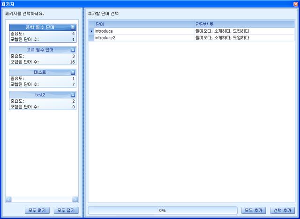Close the 패키지 window
Screen dimensions: 300x219
tap(296, 4)
